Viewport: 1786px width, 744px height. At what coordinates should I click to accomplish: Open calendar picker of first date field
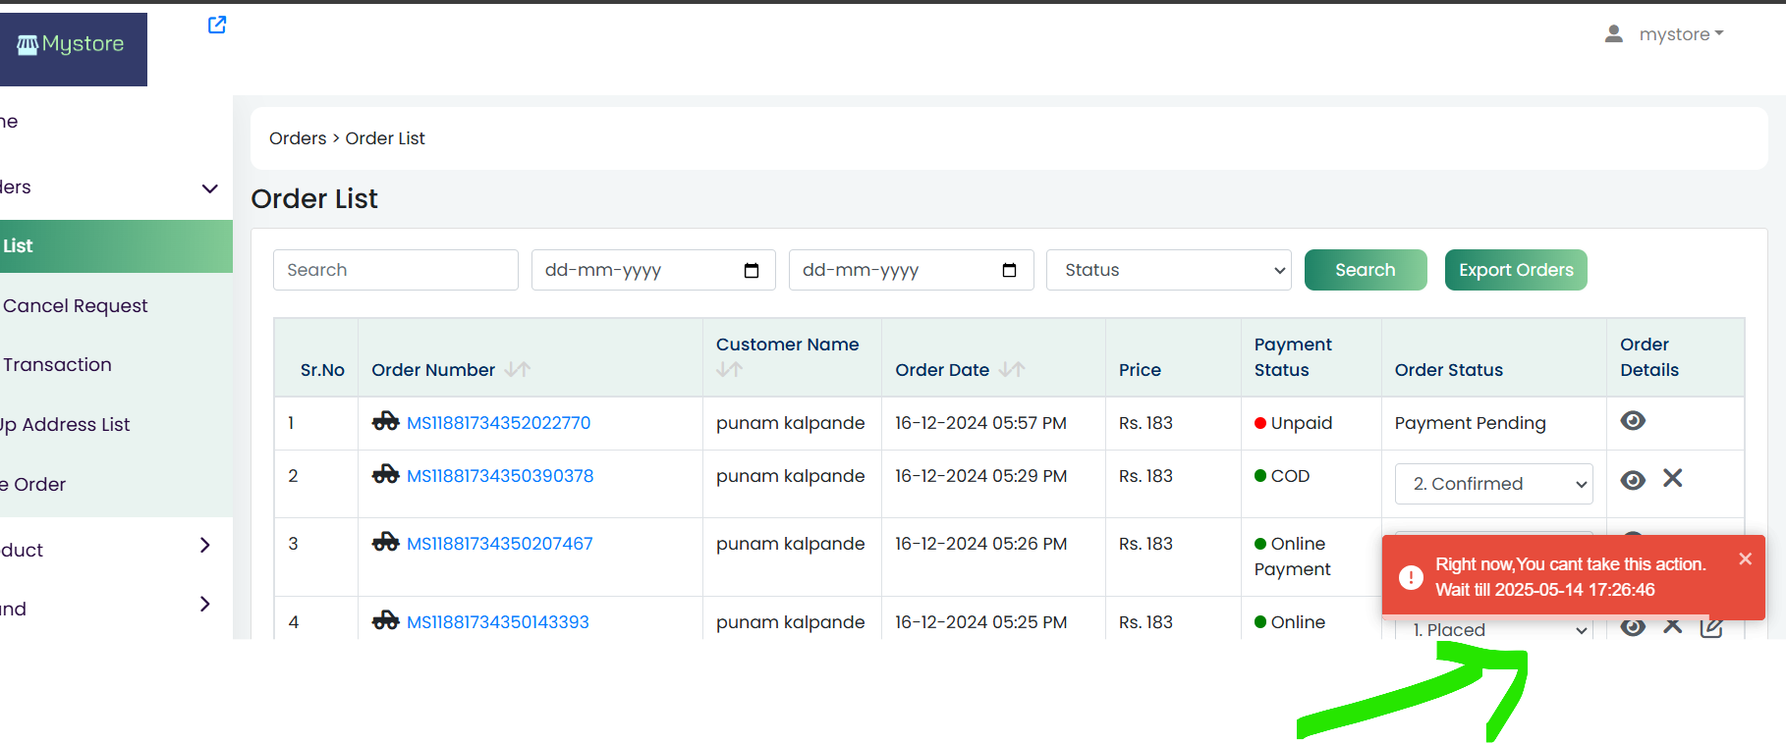(752, 270)
